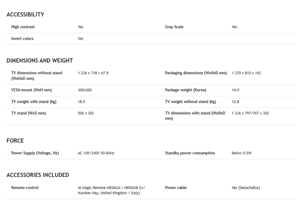Select the Invert colors row label

pos(22,38)
